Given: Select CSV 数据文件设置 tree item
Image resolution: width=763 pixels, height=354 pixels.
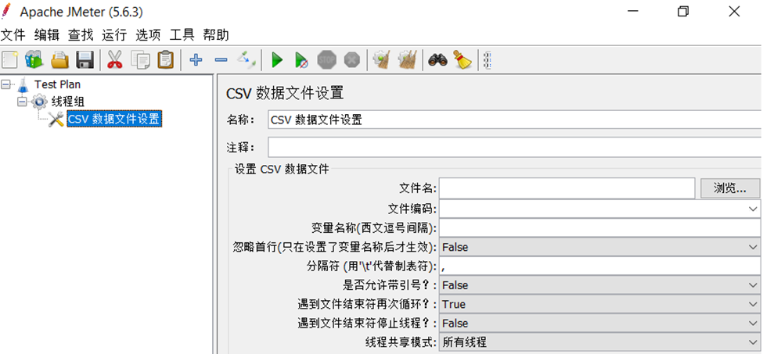Looking at the screenshot, I should (114, 119).
